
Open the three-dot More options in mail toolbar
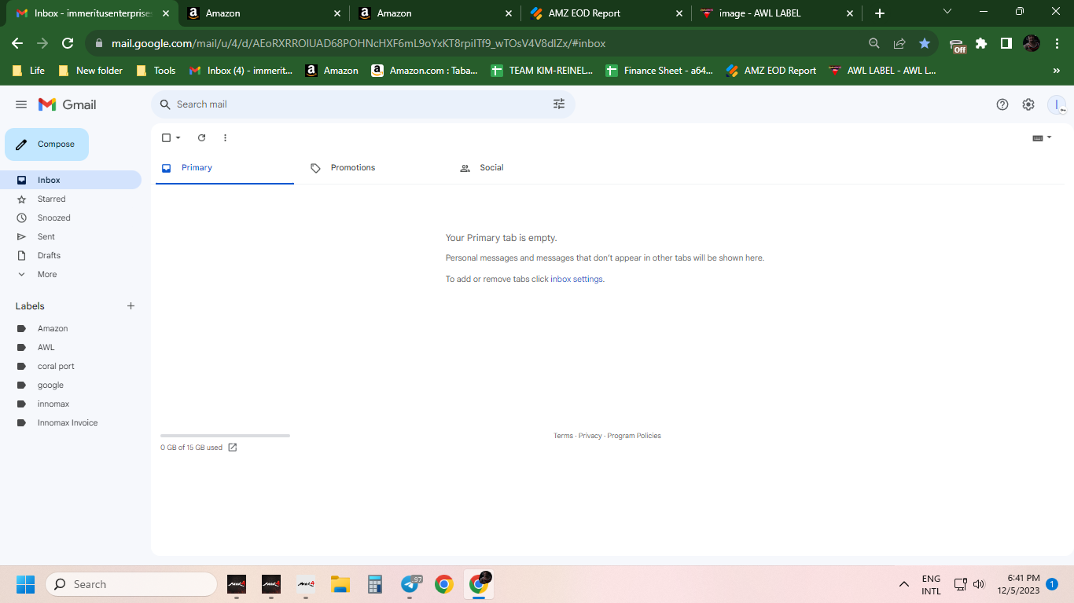pos(225,137)
